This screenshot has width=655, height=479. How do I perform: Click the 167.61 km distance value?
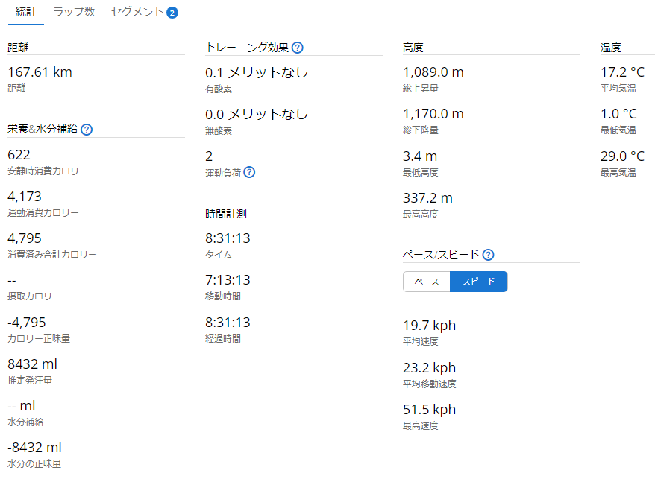(40, 72)
